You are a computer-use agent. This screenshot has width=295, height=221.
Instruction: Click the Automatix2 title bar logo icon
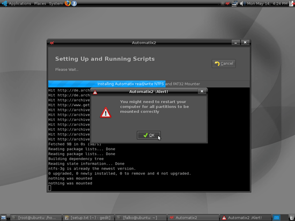(x=51, y=43)
